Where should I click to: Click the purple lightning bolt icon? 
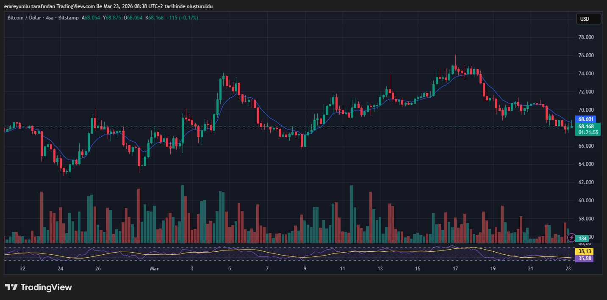point(571,238)
